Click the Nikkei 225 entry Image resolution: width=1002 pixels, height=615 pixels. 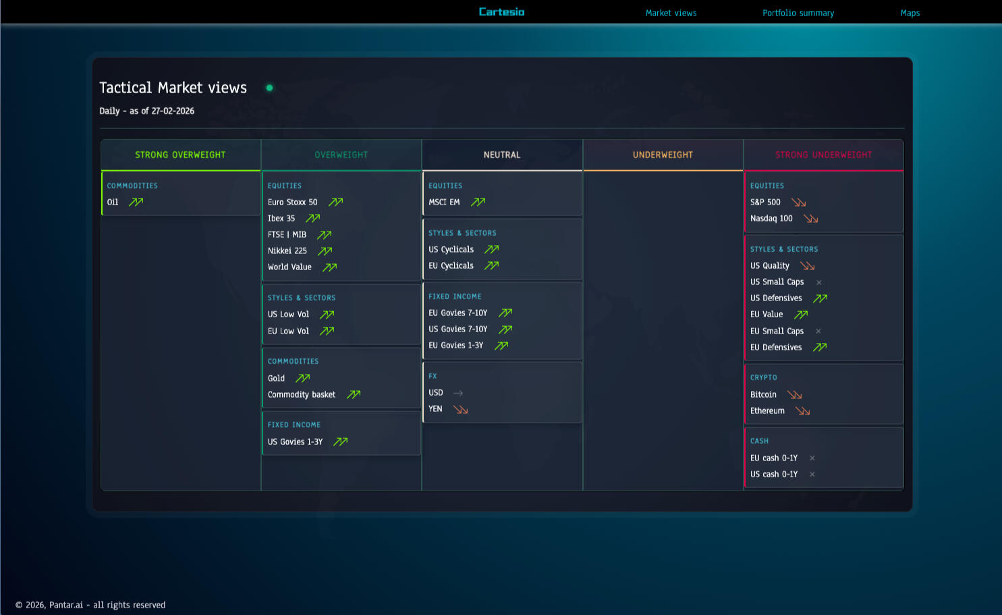(287, 250)
